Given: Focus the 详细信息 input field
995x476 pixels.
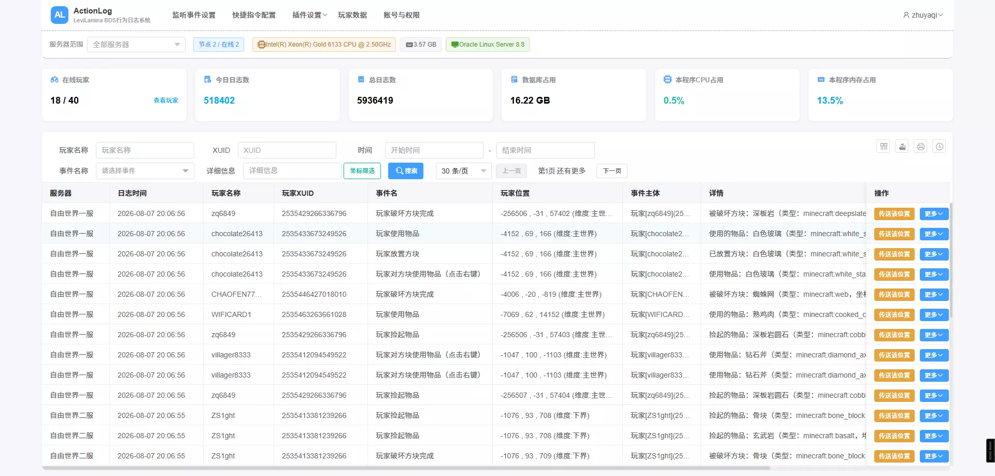Looking at the screenshot, I should point(292,171).
